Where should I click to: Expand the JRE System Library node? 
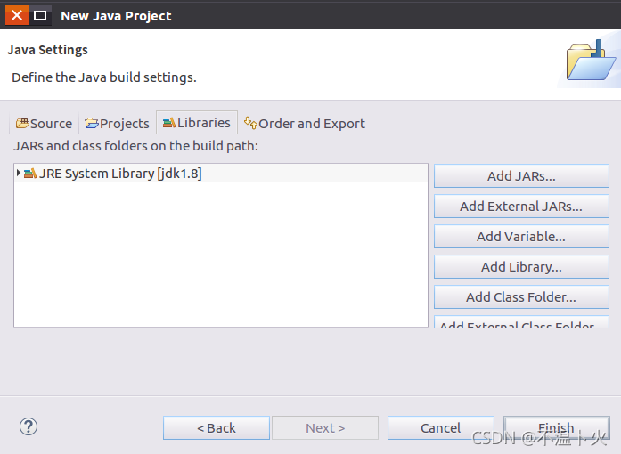coord(18,173)
